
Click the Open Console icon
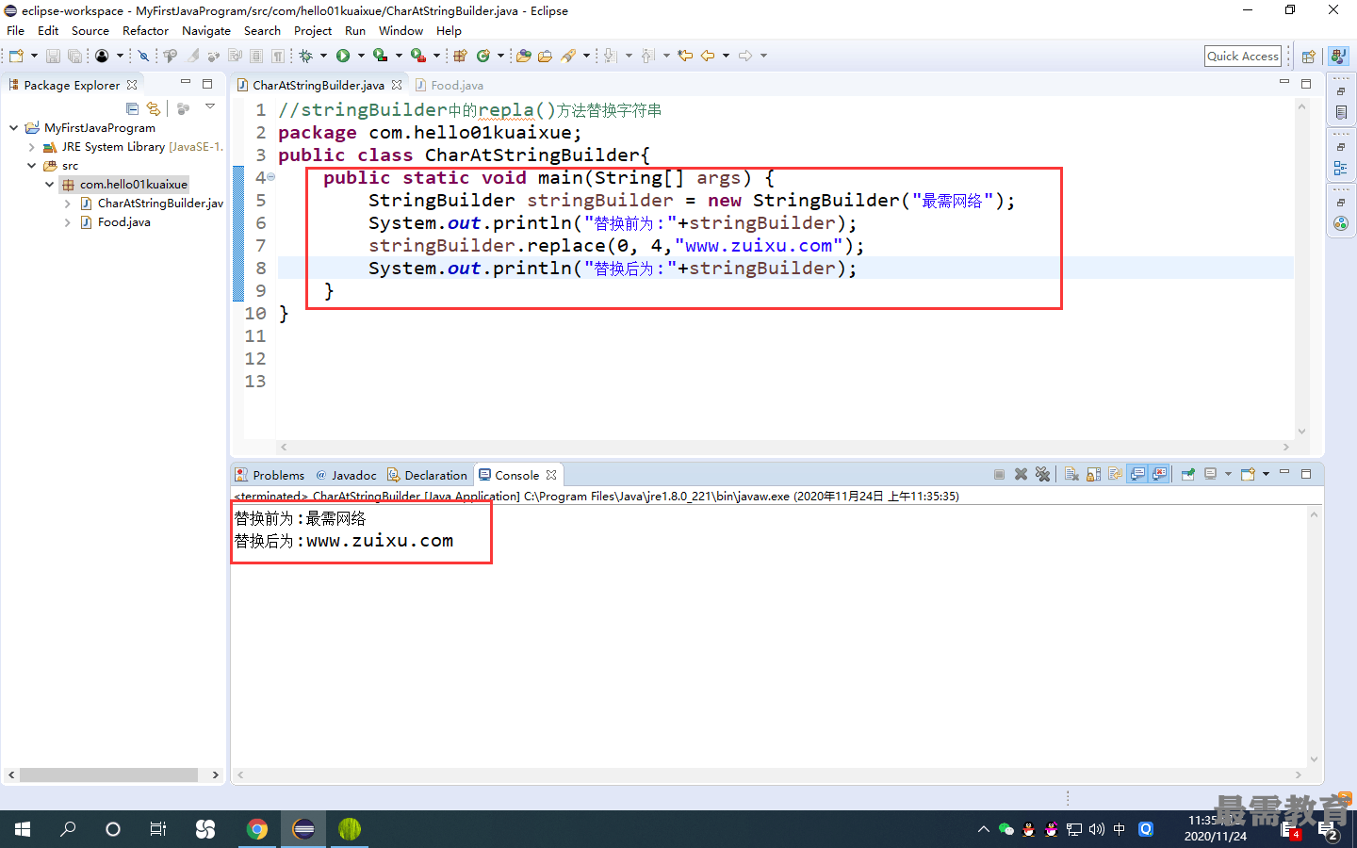tap(1248, 474)
